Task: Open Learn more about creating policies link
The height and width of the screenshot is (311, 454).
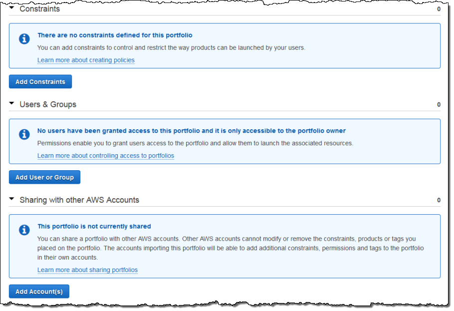Action: (86, 60)
